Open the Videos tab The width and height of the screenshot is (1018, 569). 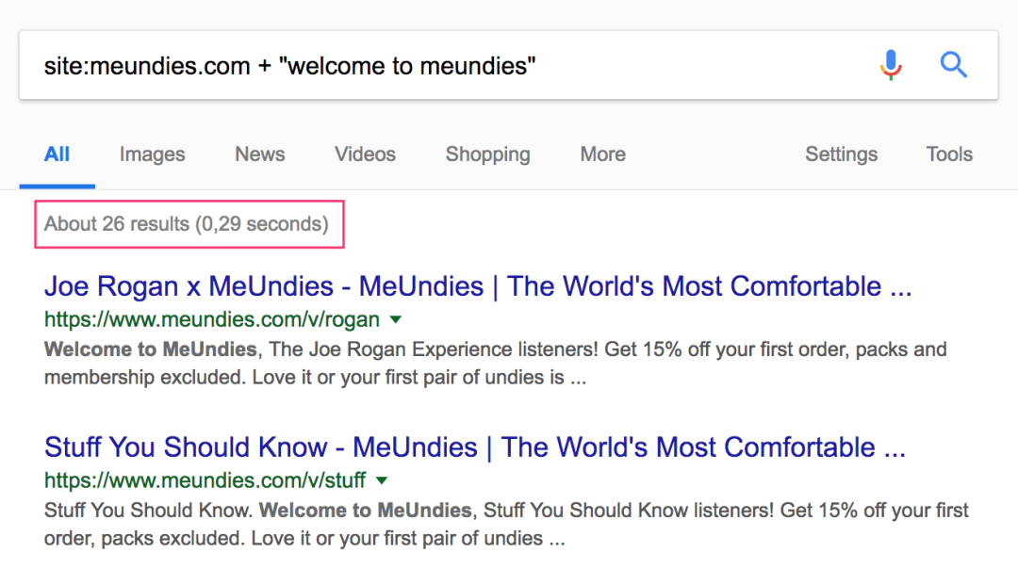[365, 154]
